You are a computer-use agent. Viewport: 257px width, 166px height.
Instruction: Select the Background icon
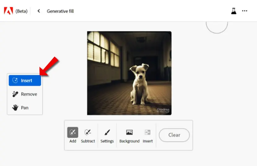pos(129,132)
